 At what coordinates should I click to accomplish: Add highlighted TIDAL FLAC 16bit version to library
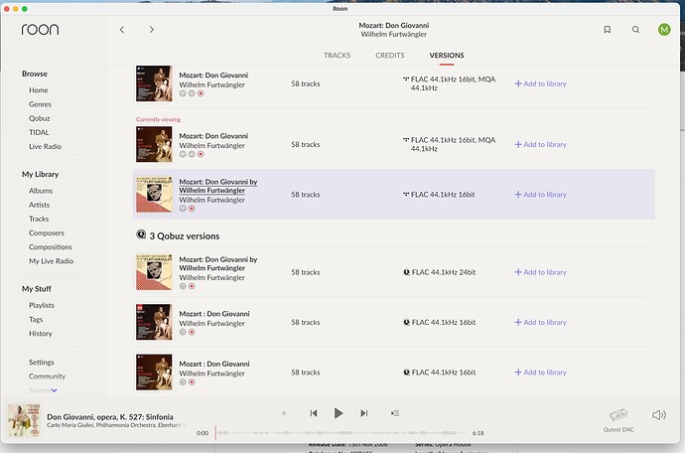click(x=540, y=194)
